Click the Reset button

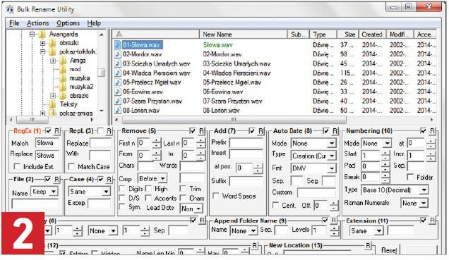(x=389, y=250)
